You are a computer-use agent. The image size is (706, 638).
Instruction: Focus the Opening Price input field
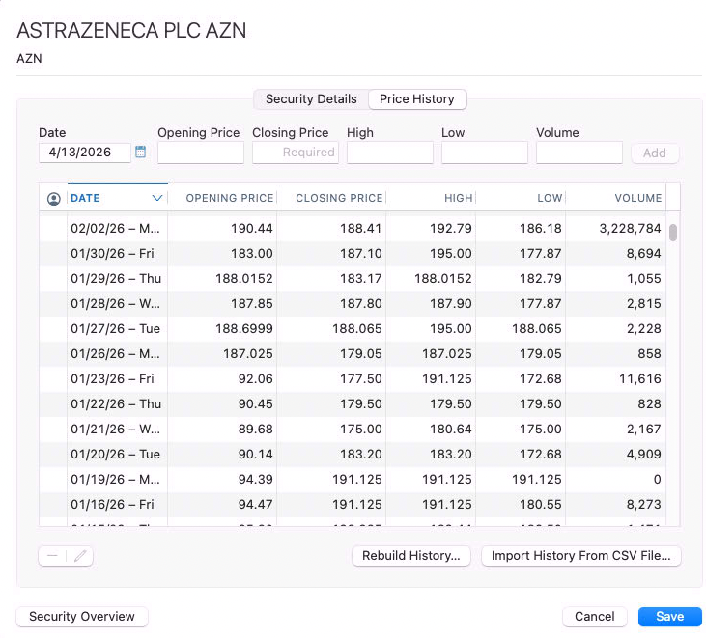(200, 153)
